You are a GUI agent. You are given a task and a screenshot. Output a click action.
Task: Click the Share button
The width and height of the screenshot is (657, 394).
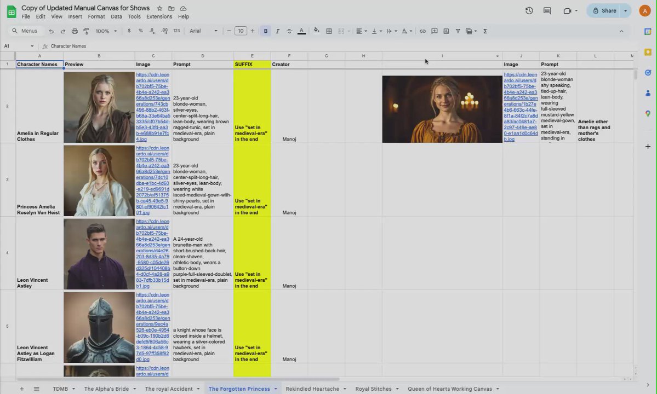tap(604, 10)
